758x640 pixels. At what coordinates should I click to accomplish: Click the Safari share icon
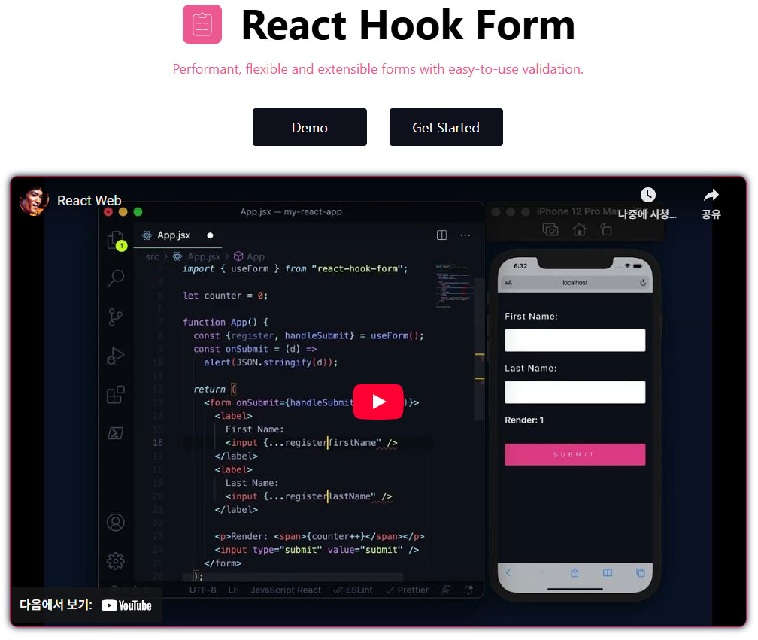coord(575,573)
